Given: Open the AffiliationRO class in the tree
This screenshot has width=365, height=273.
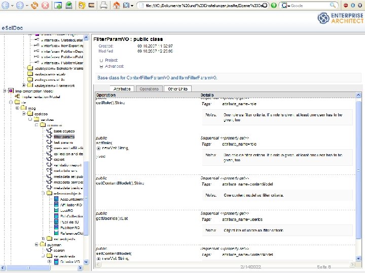Looking at the screenshot, I should click(x=71, y=205).
